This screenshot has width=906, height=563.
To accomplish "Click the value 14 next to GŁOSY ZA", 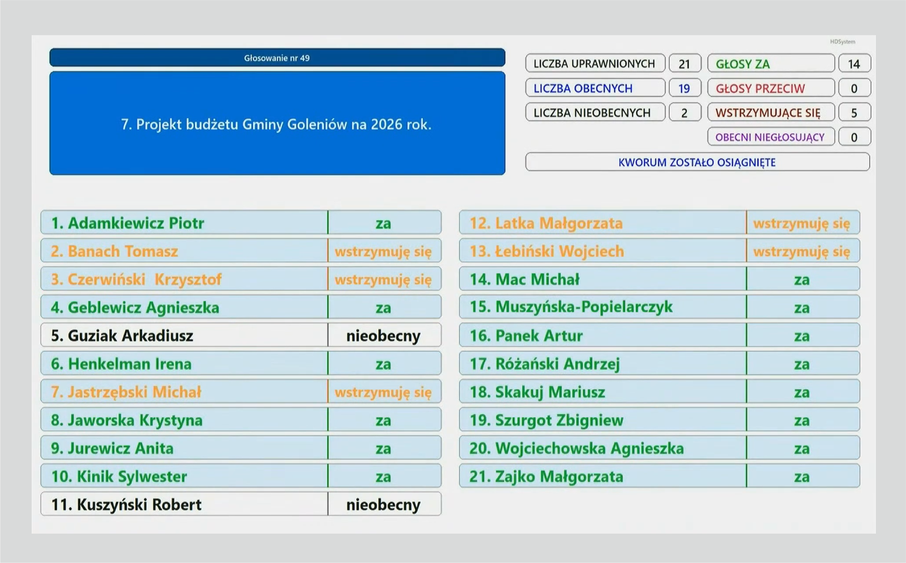I will point(854,63).
